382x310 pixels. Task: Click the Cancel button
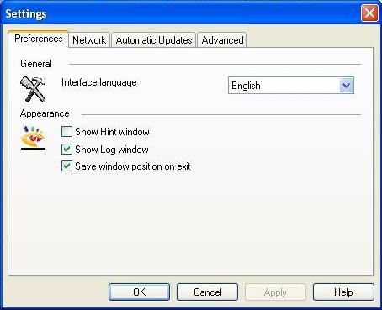207,292
